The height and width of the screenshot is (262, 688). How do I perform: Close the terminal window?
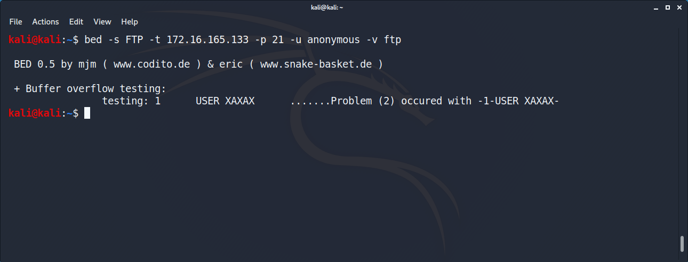679,7
